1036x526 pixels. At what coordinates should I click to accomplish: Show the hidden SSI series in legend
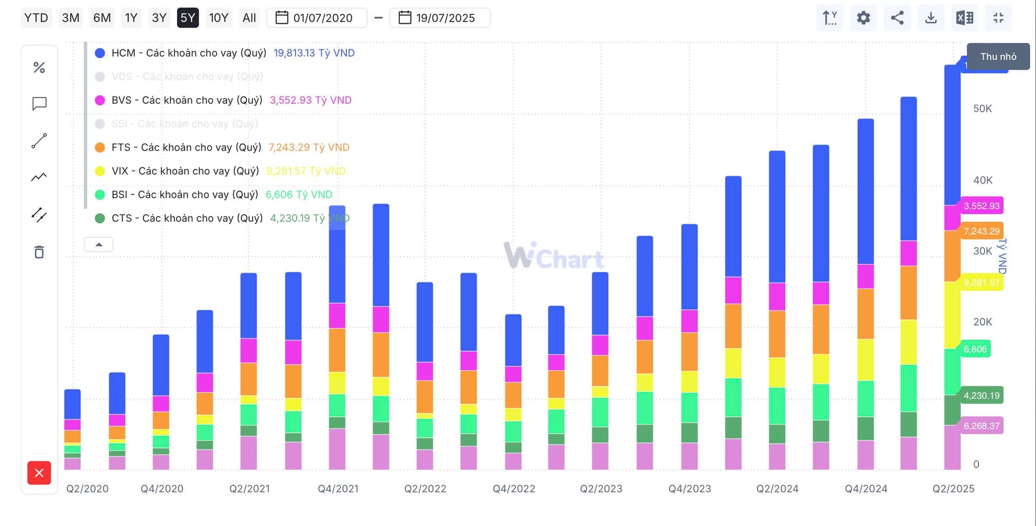pyautogui.click(x=176, y=124)
